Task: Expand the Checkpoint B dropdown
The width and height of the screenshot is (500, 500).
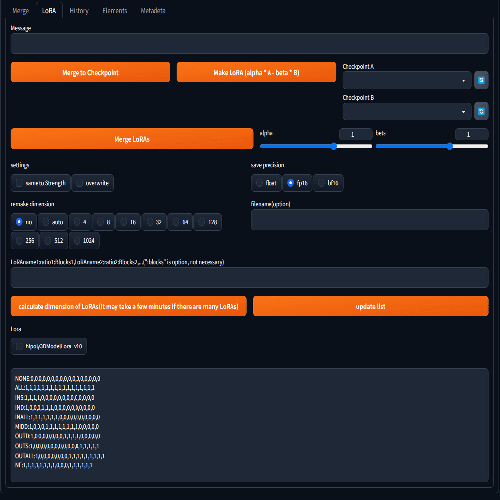Action: coord(407,112)
